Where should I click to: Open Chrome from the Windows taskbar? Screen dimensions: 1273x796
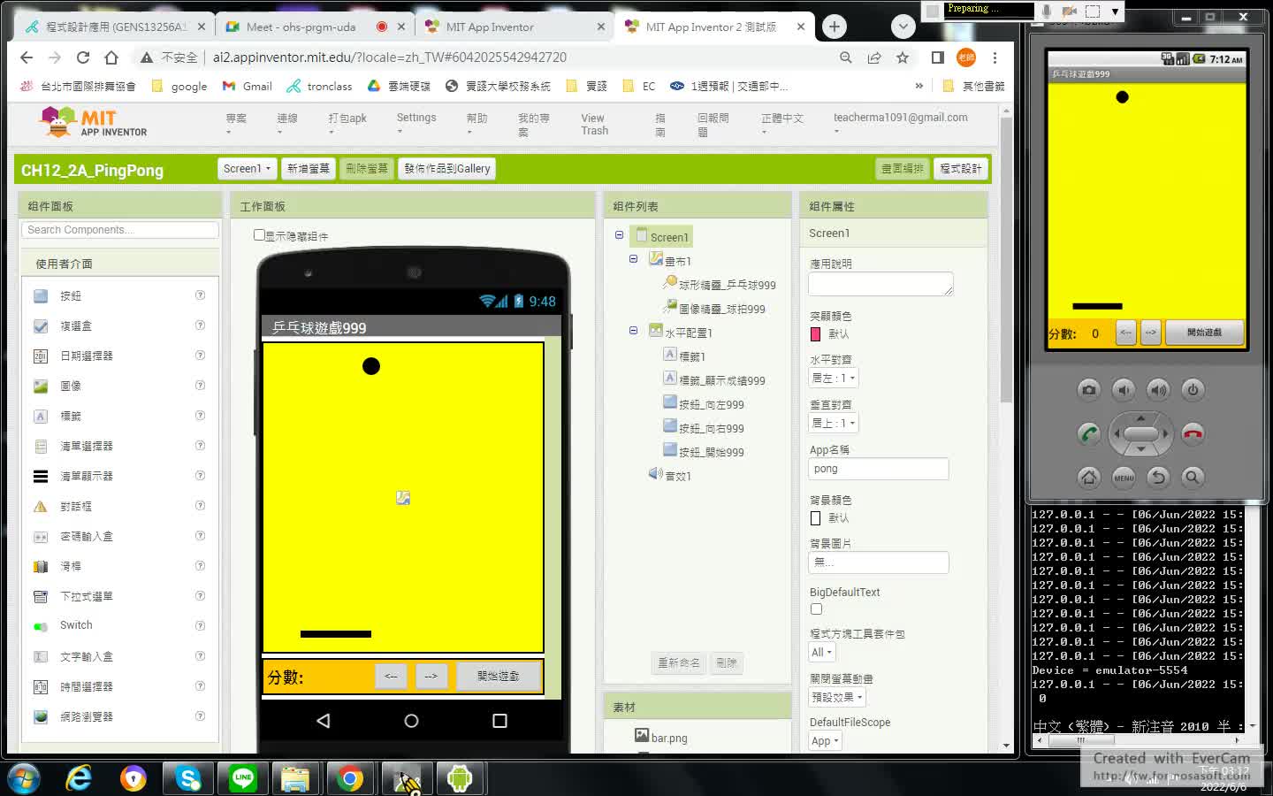click(349, 778)
